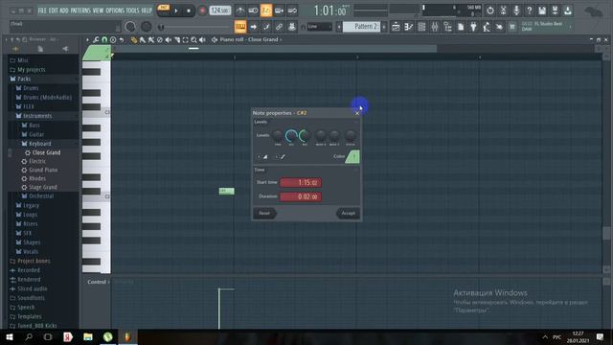Open the Line snap dropdown
The image size is (613, 345).
[x=319, y=27]
